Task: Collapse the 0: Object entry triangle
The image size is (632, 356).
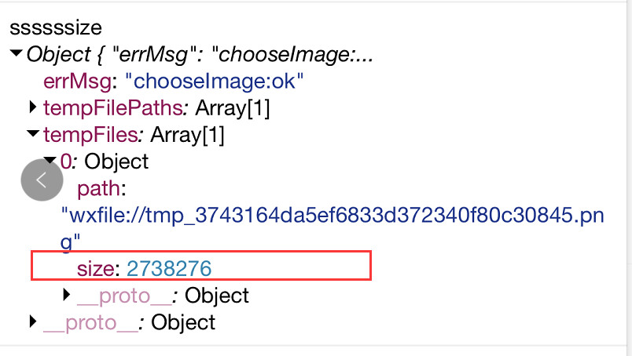Action: point(50,160)
